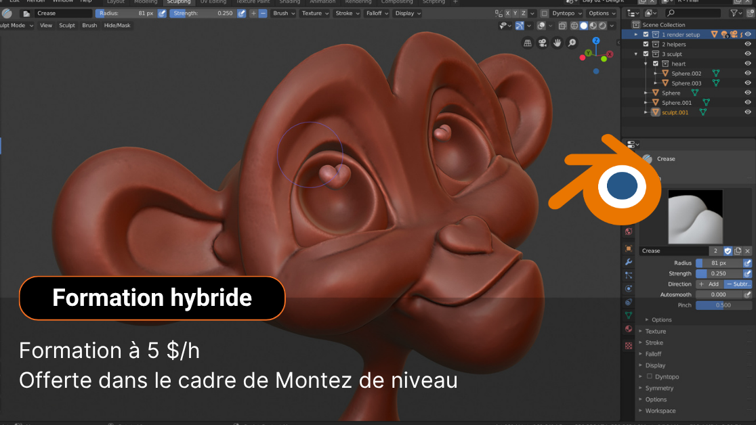Open Object properties orange square tab
Image resolution: width=756 pixels, height=425 pixels.
point(629,248)
